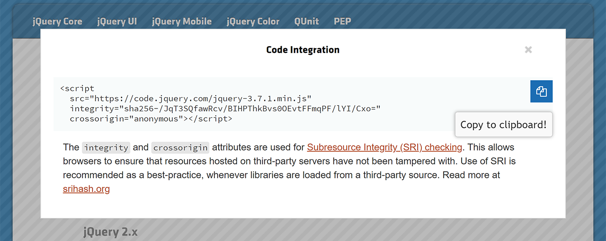
Task: Click the inline 'crossorigin' code label
Action: click(180, 148)
